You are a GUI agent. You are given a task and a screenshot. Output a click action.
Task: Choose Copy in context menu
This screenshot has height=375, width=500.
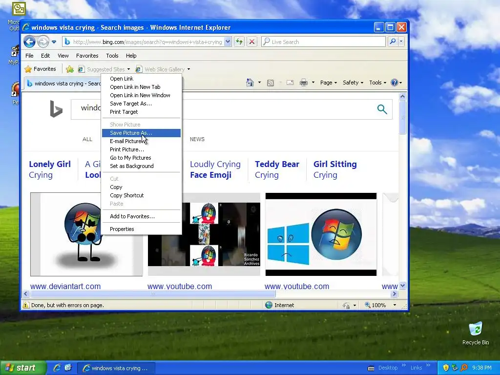click(x=141, y=187)
